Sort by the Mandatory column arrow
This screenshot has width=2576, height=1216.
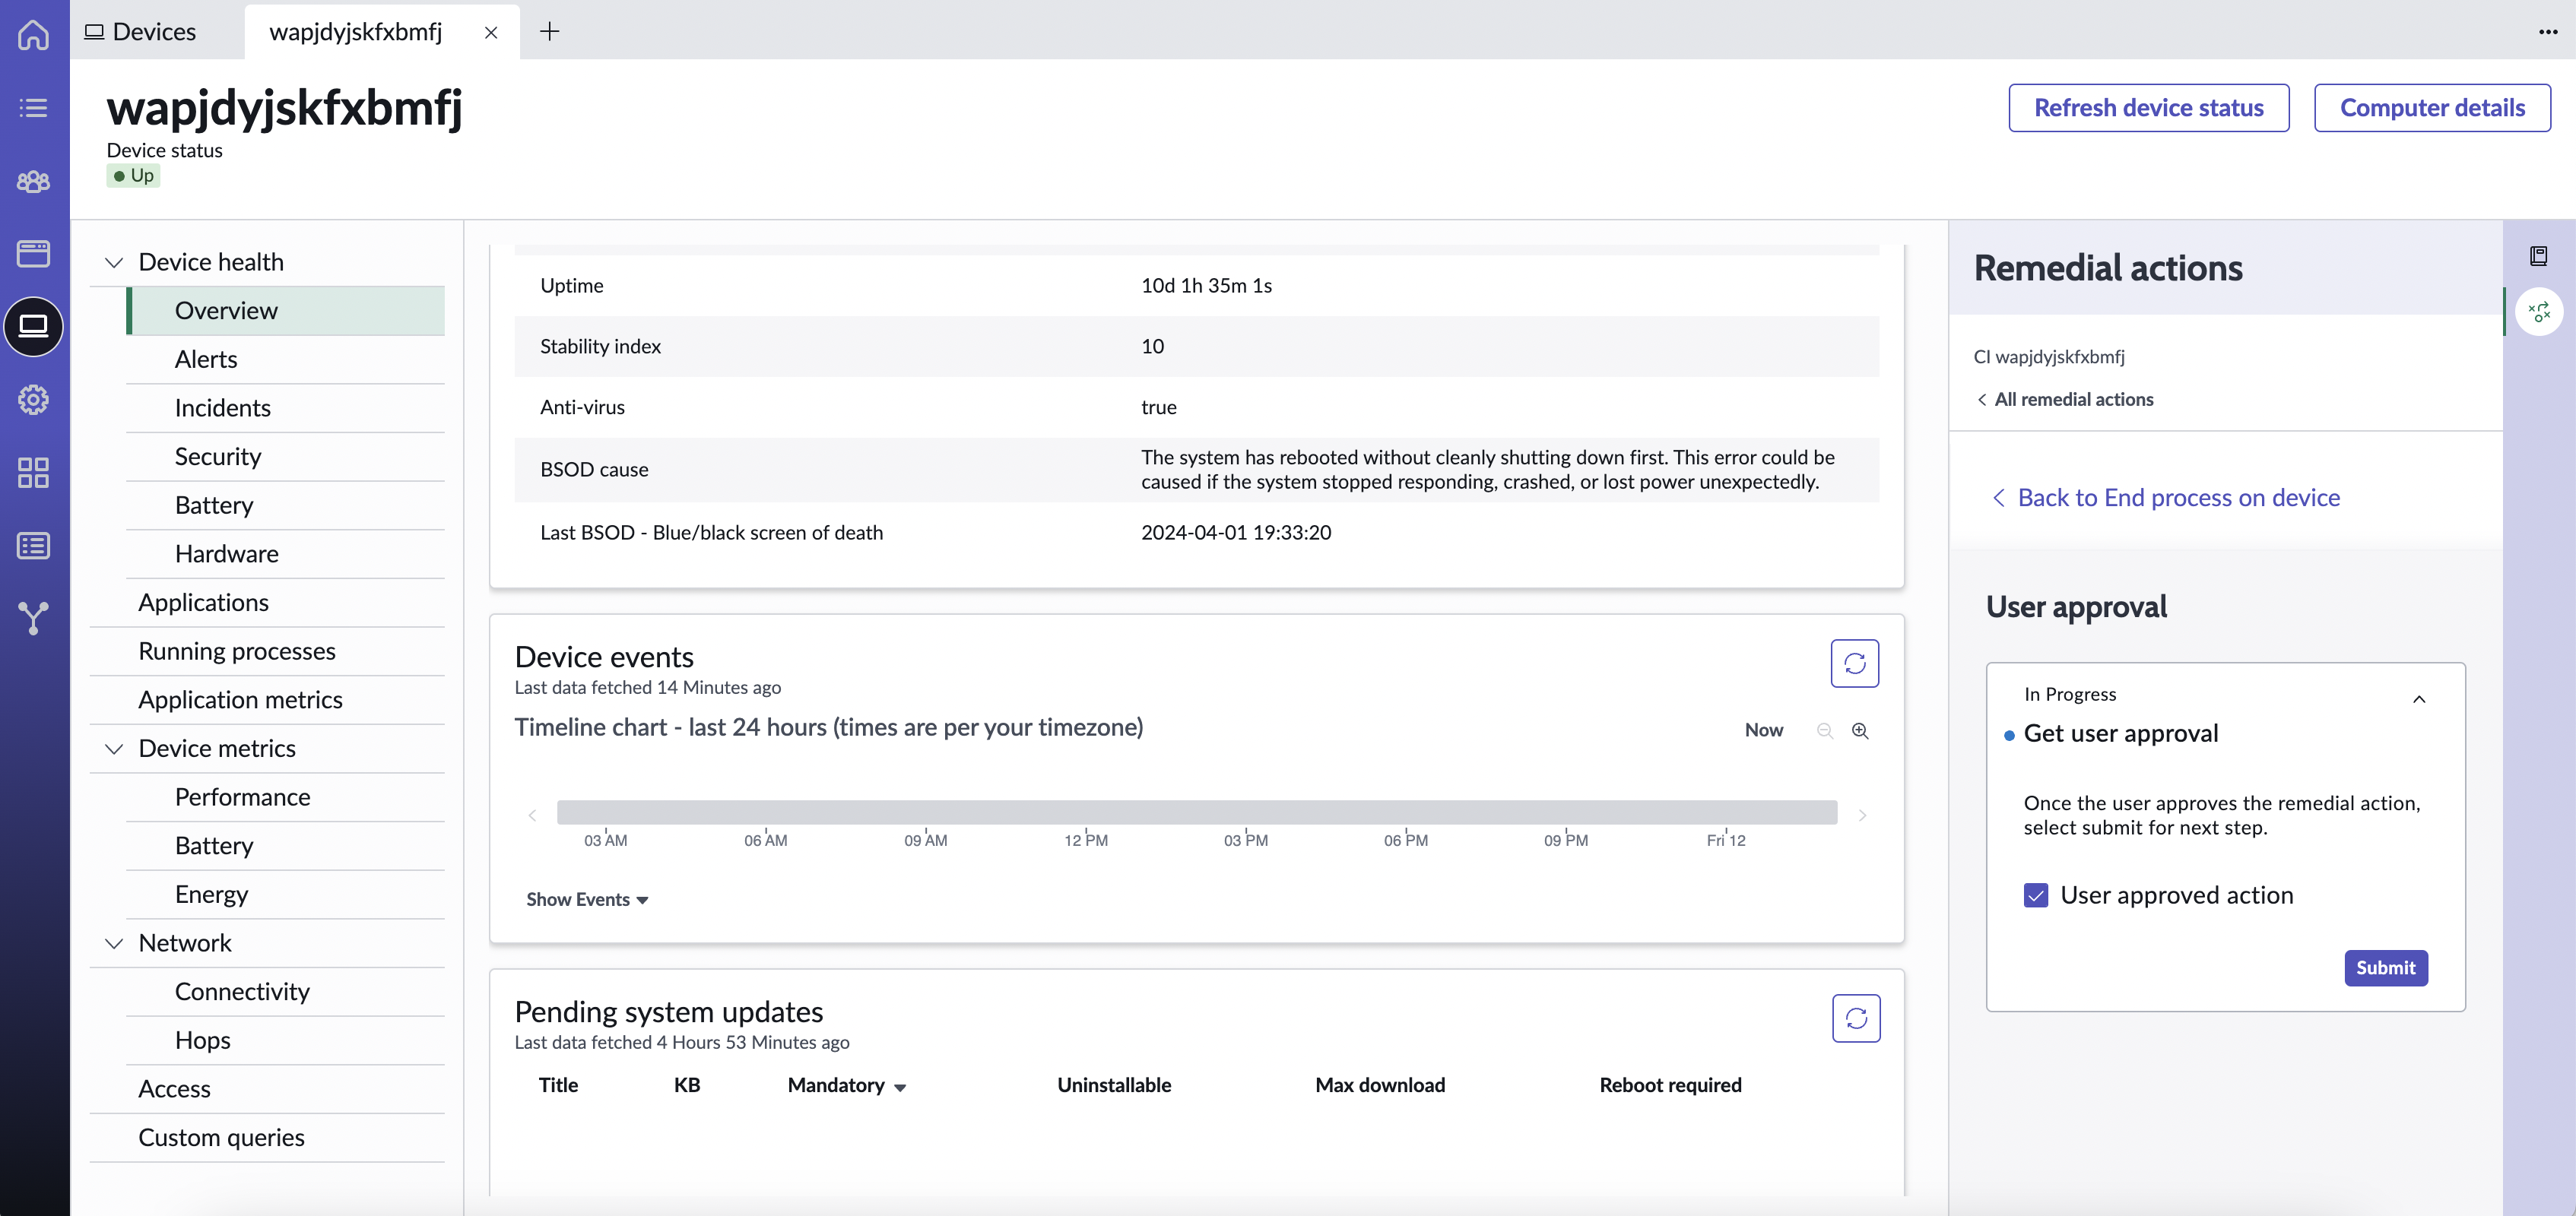point(900,1087)
